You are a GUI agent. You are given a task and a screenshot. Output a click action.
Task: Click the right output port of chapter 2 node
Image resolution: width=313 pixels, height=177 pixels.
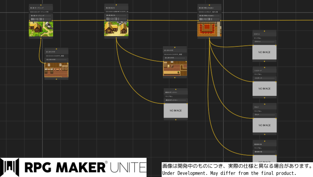(x=128, y=20)
